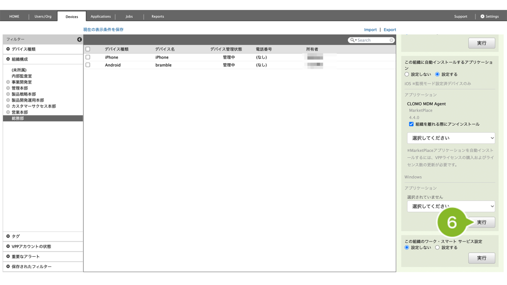Click the Settings gear icon
The height and width of the screenshot is (285, 507).
click(x=483, y=16)
